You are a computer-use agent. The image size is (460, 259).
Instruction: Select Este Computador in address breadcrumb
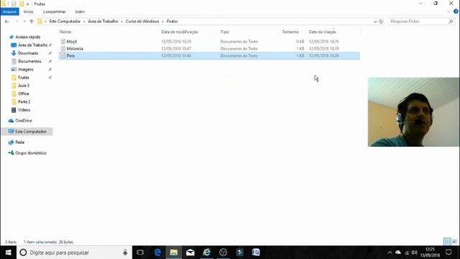(65, 22)
